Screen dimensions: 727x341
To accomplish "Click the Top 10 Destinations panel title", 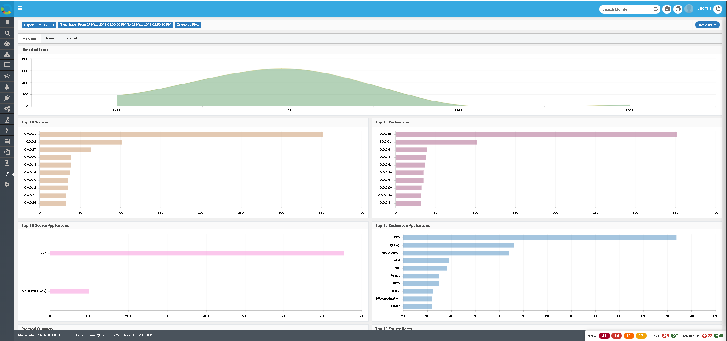I will [392, 122].
